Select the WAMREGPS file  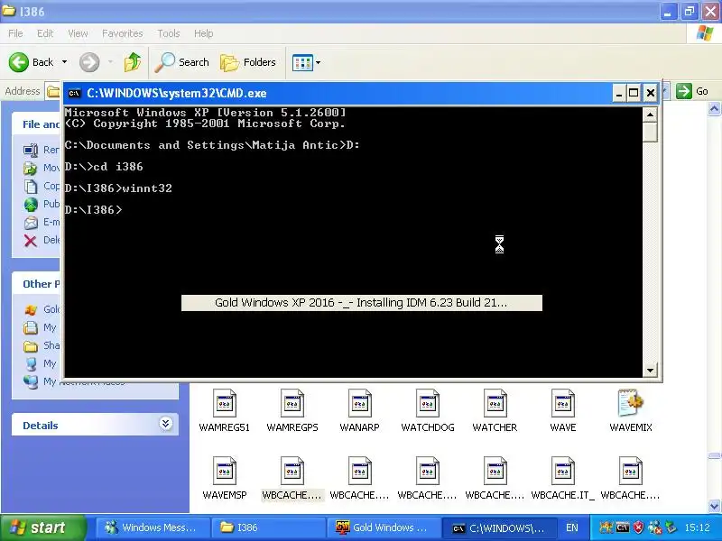point(292,410)
